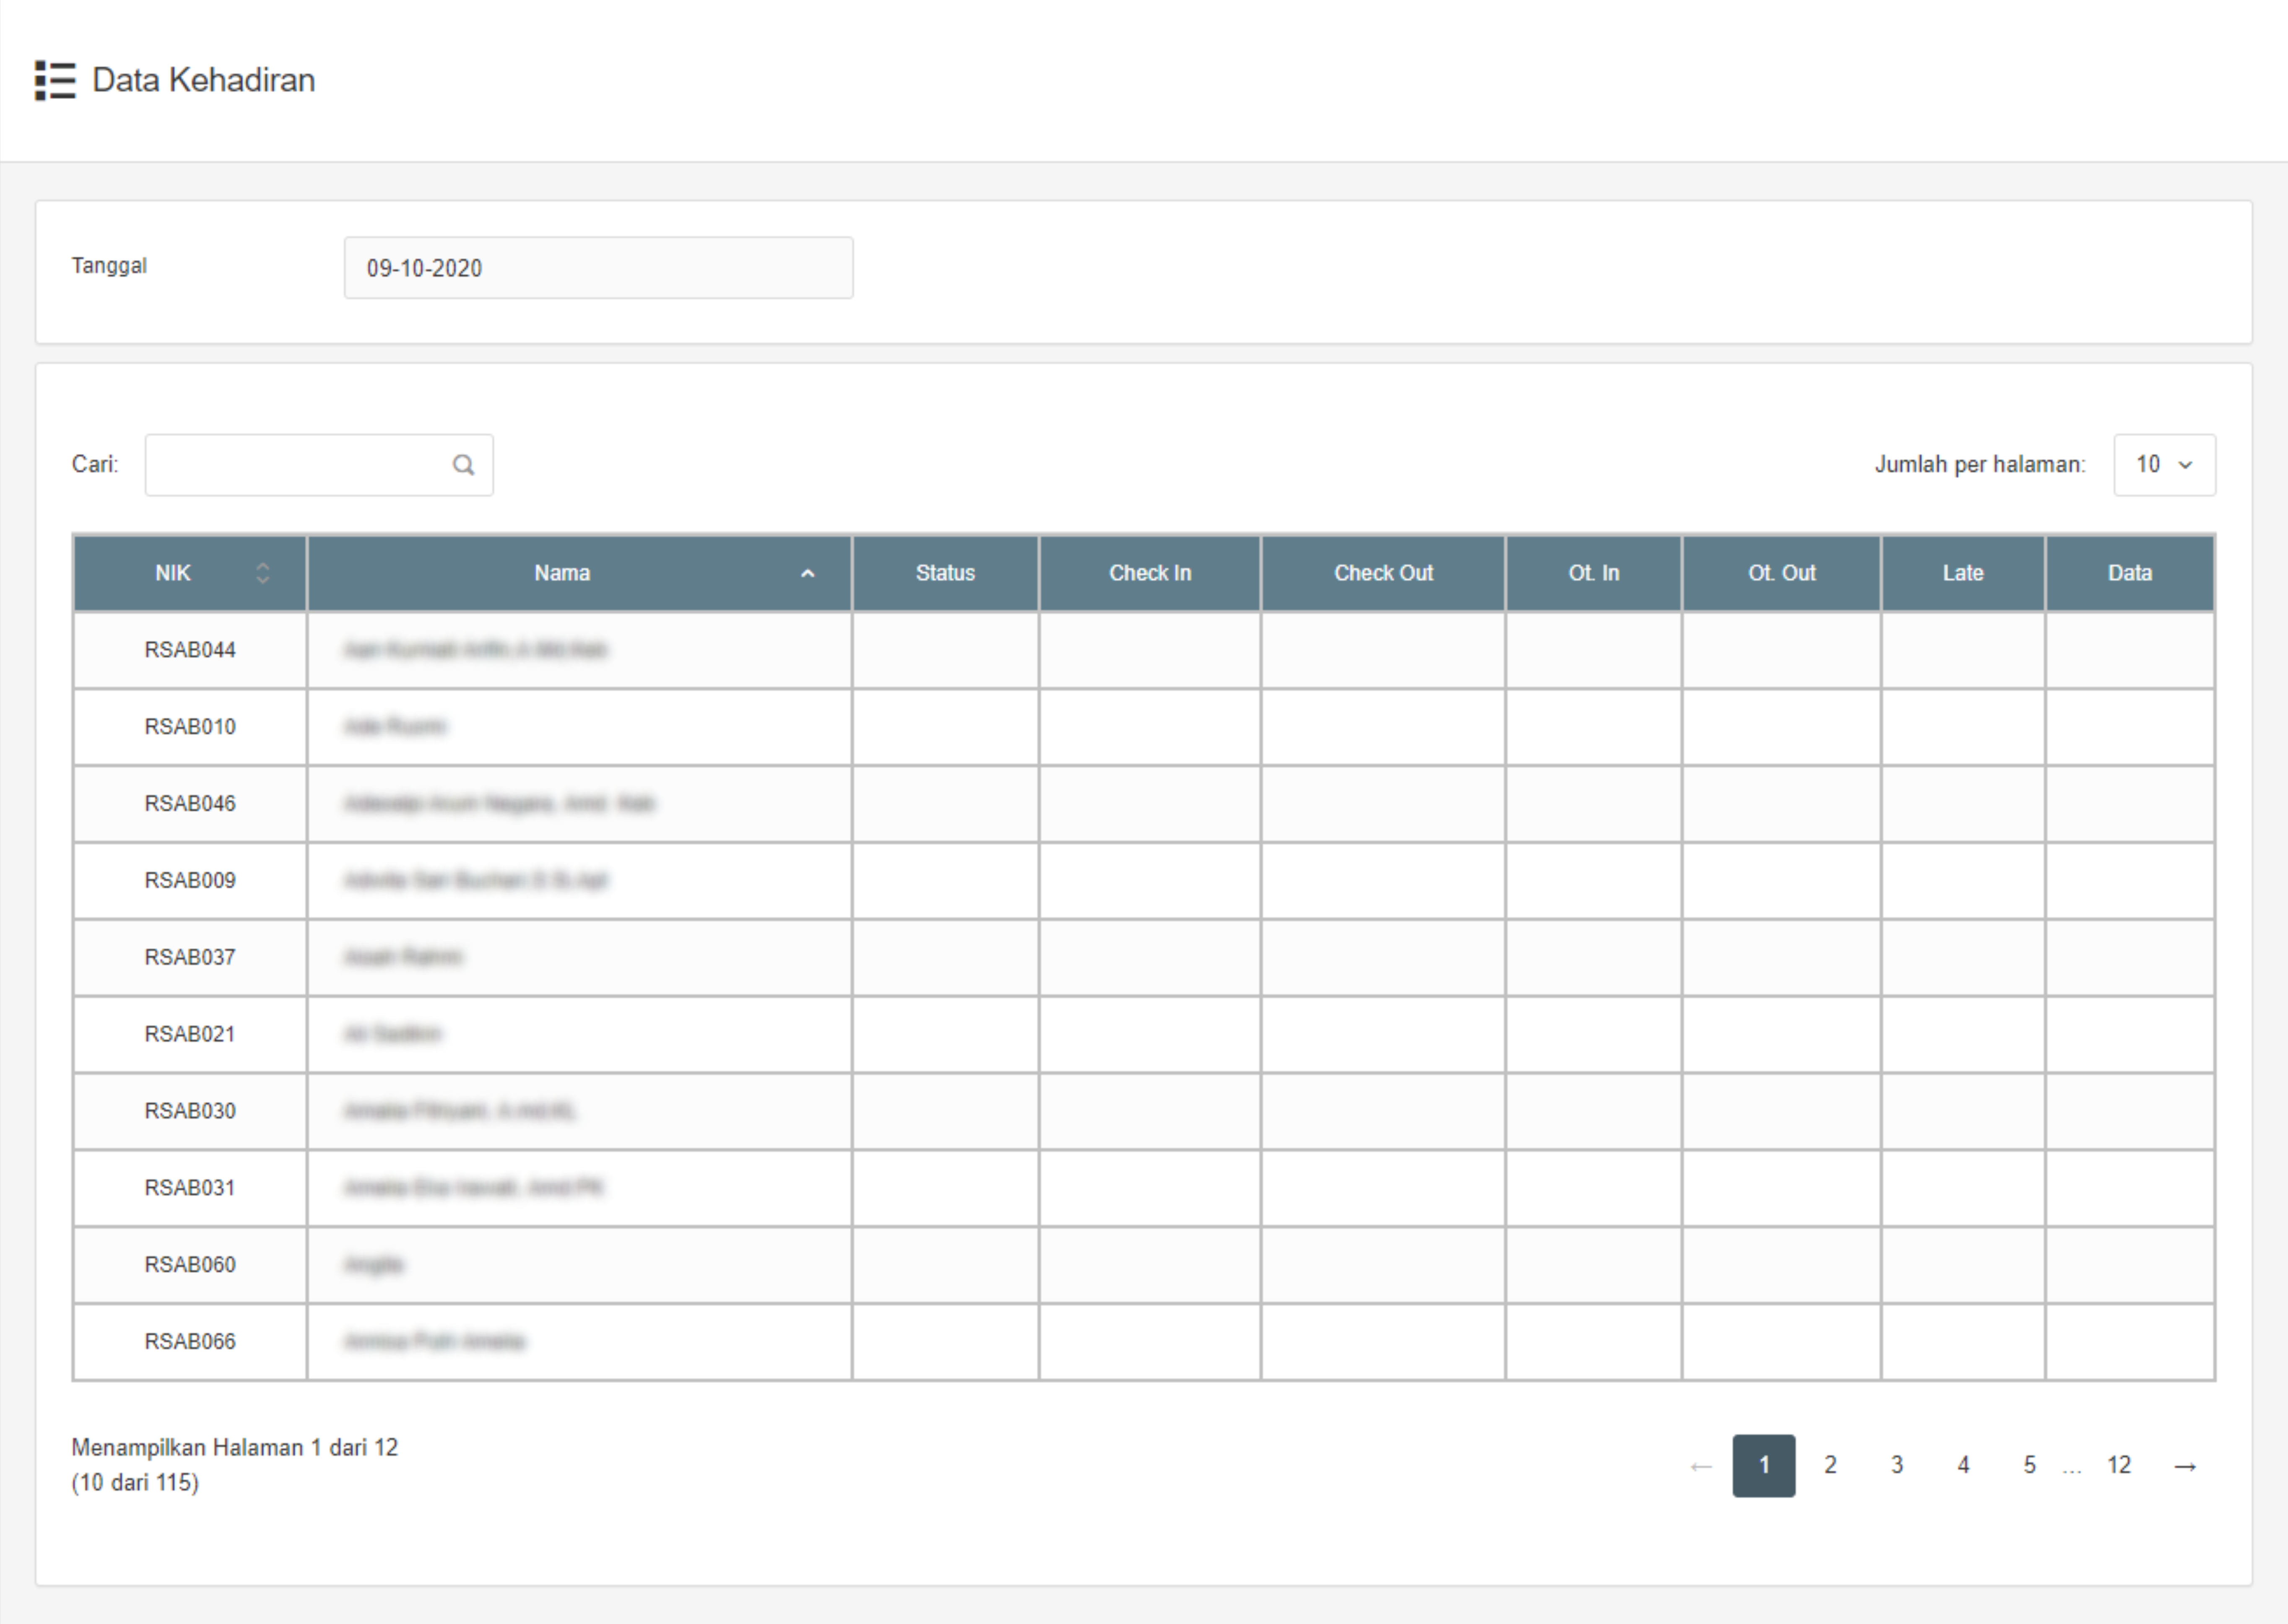Click the Tanggal date field 09-10-2020

tap(598, 268)
